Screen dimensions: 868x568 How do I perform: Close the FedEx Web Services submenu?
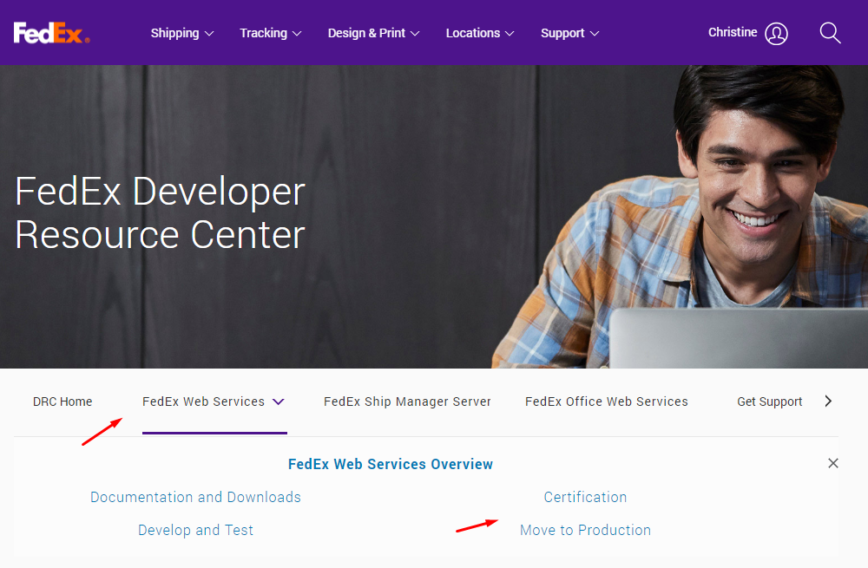[832, 463]
